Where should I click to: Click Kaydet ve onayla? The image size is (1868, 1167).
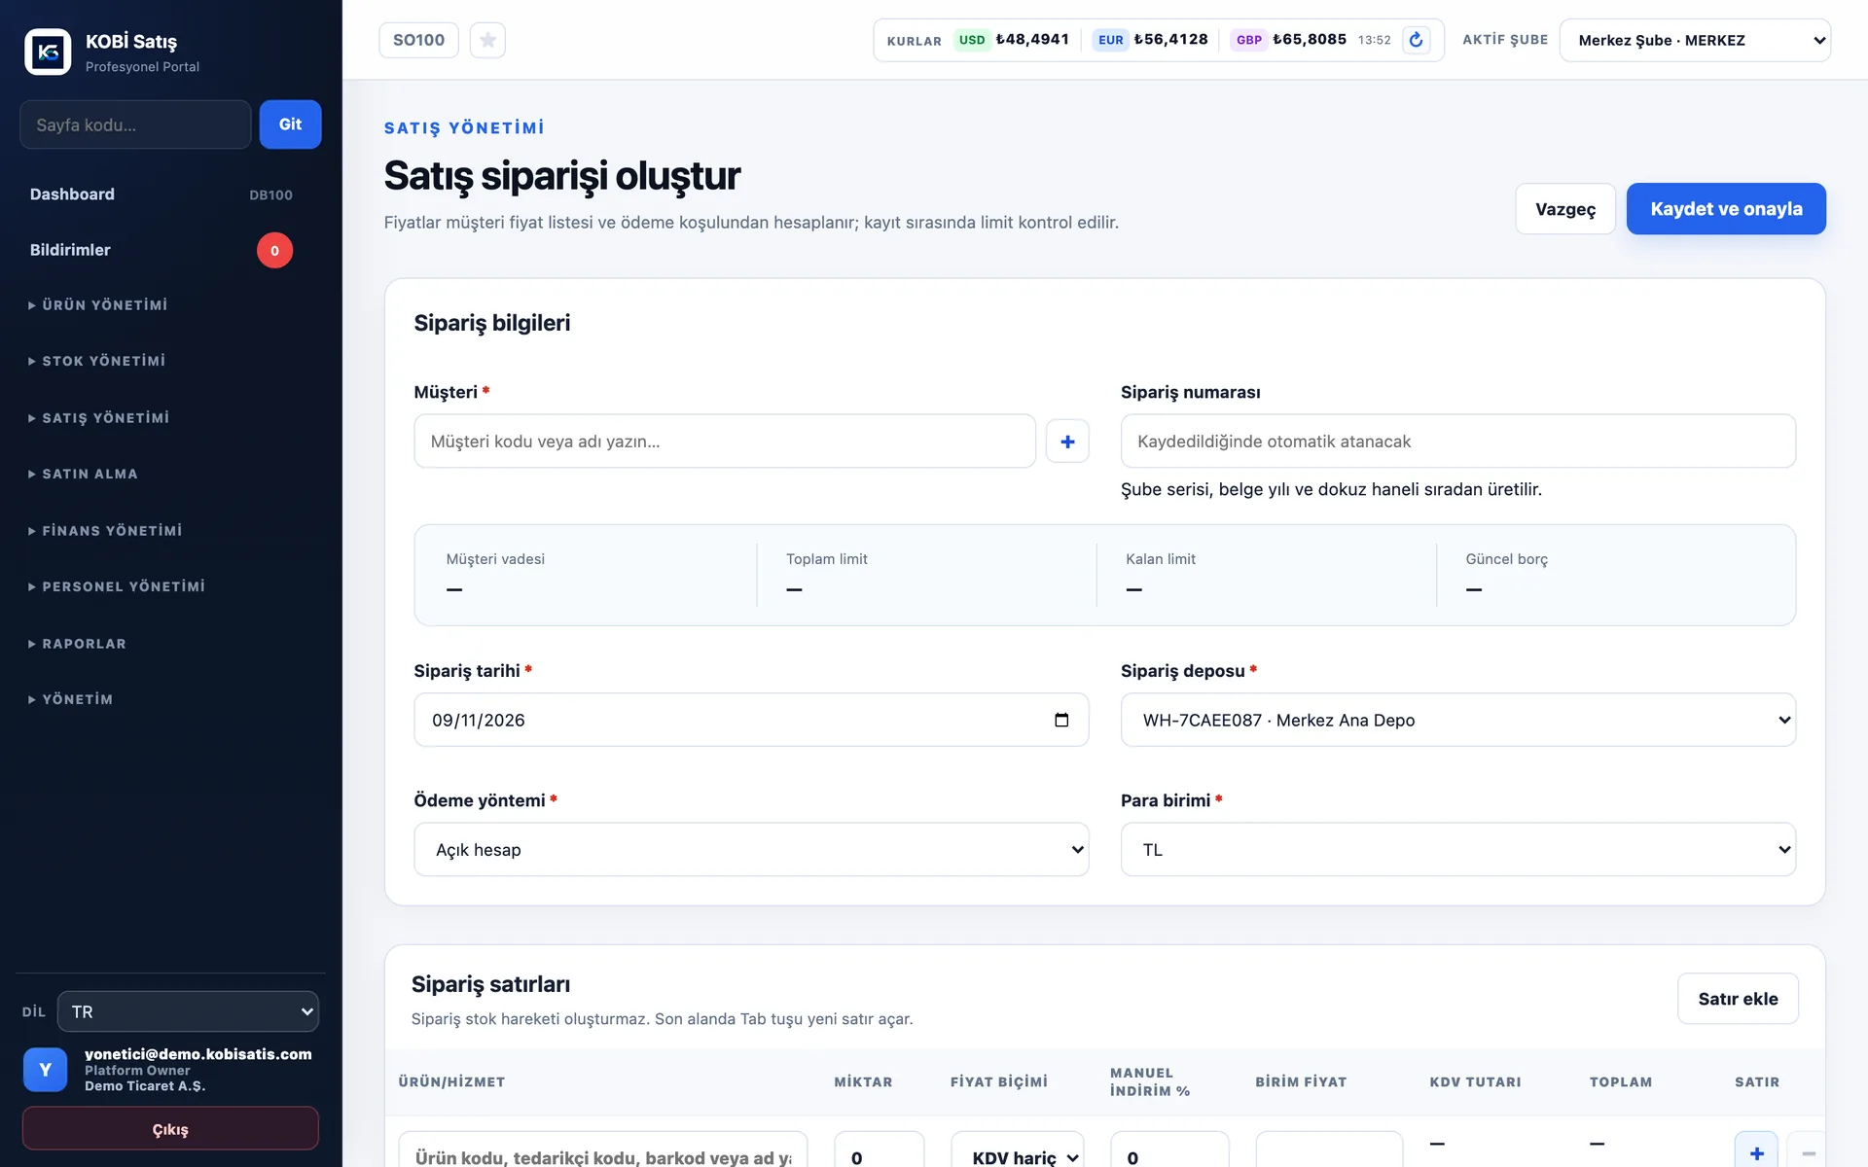pyautogui.click(x=1726, y=209)
